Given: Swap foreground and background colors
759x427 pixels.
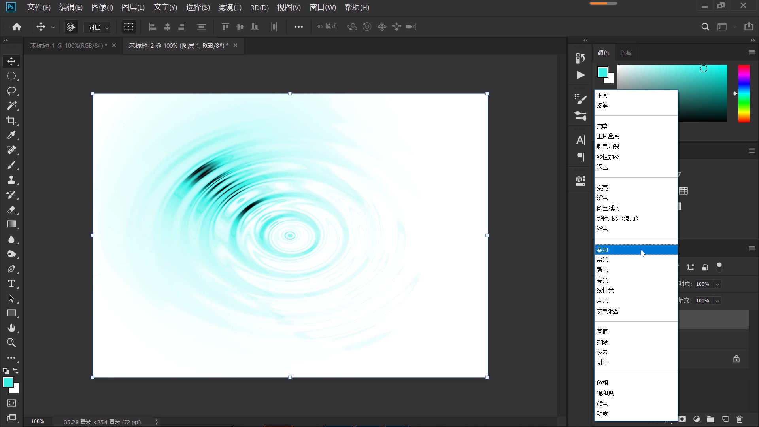Looking at the screenshot, I should [x=16, y=371].
